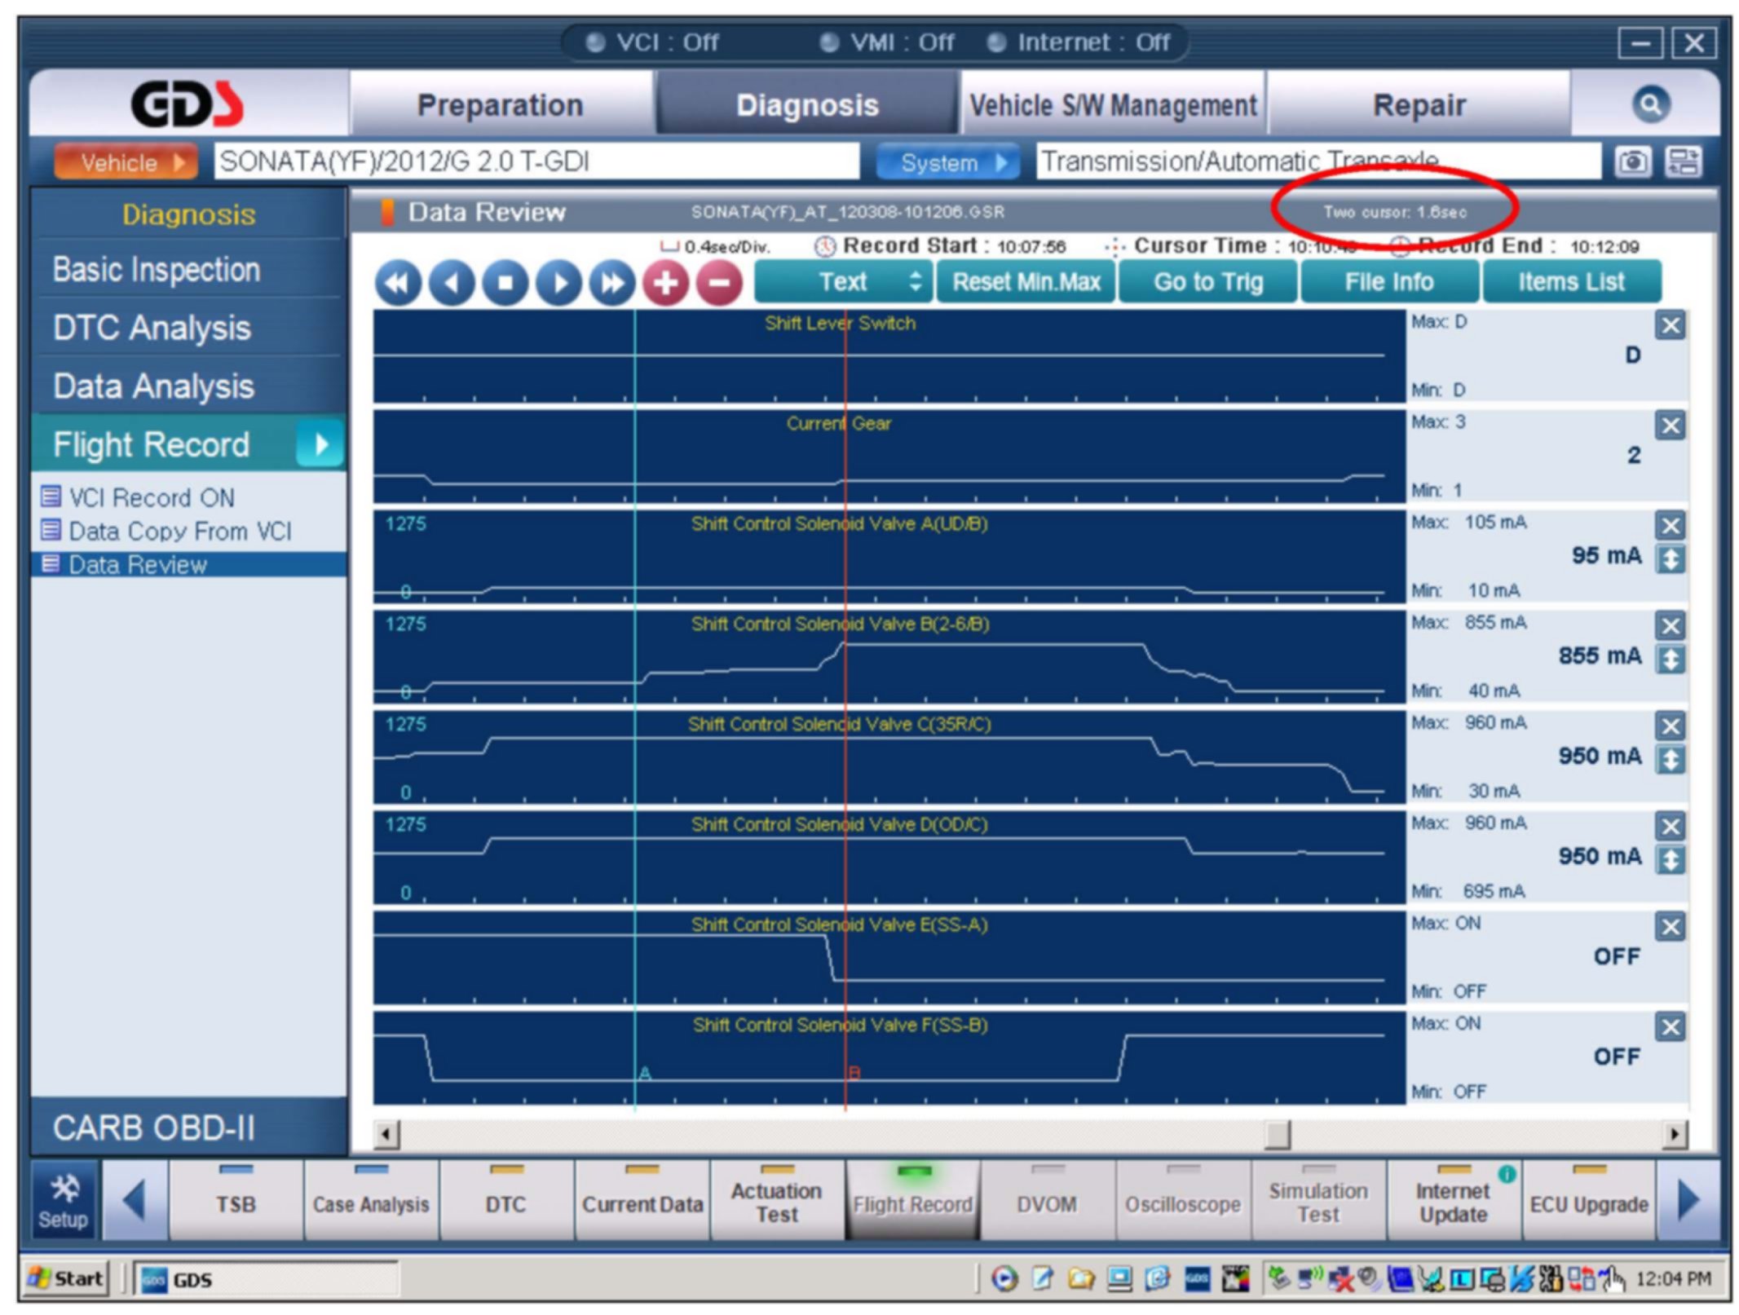Viewport: 1739px width, 1315px height.
Task: Open the Repair tab
Action: [1419, 105]
